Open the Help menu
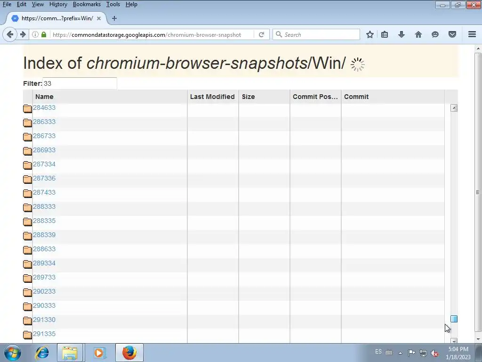This screenshot has width=482, height=362. (131, 4)
